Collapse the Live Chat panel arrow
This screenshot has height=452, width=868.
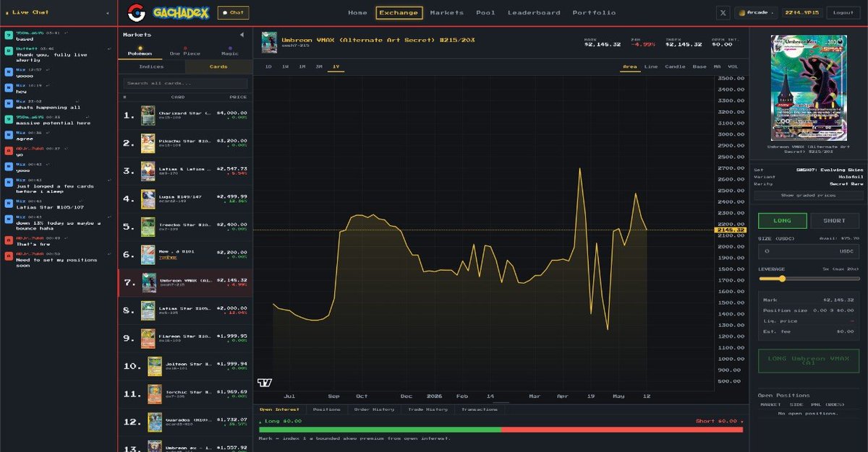pyautogui.click(x=107, y=13)
